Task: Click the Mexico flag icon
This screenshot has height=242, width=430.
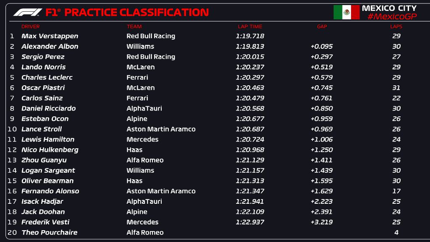Action: coord(346,12)
